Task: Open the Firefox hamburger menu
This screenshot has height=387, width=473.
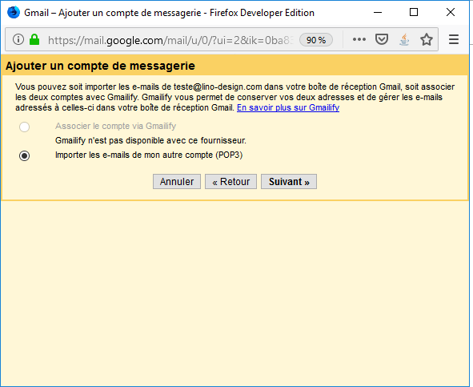Action: pos(454,39)
